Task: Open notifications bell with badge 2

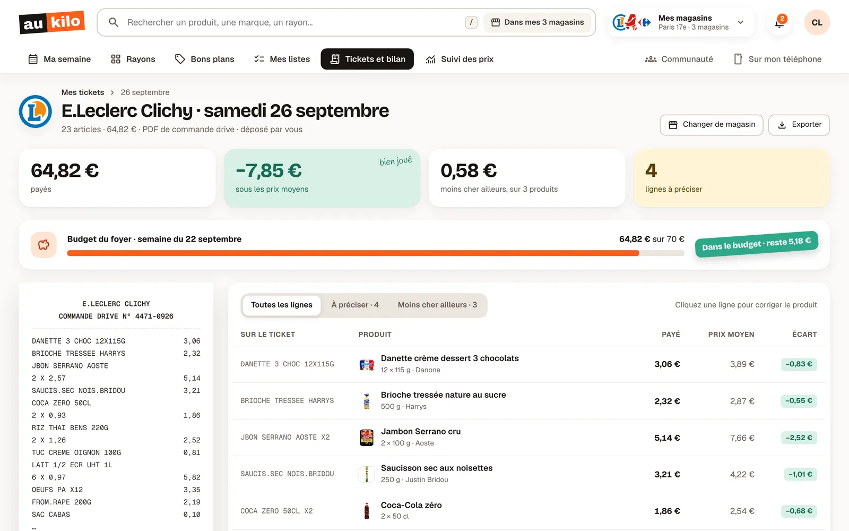Action: (x=779, y=22)
